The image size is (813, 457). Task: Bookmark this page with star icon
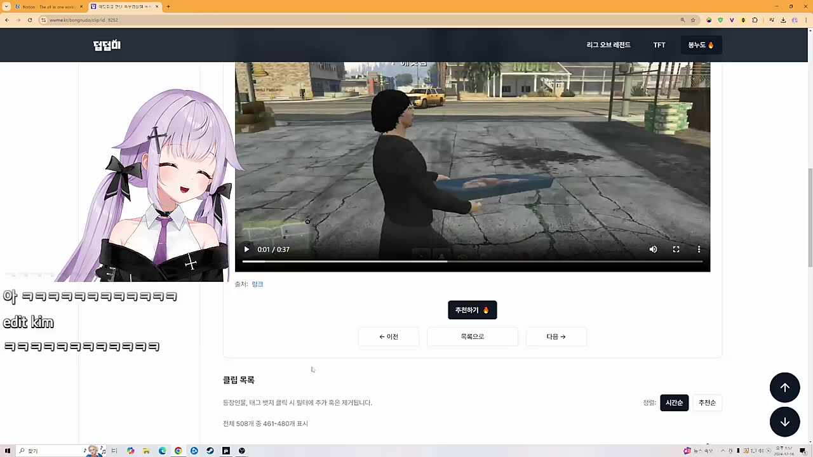pyautogui.click(x=693, y=20)
